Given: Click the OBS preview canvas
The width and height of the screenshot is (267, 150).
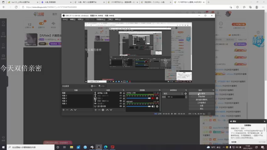Looking at the screenshot, I should pos(138,52).
